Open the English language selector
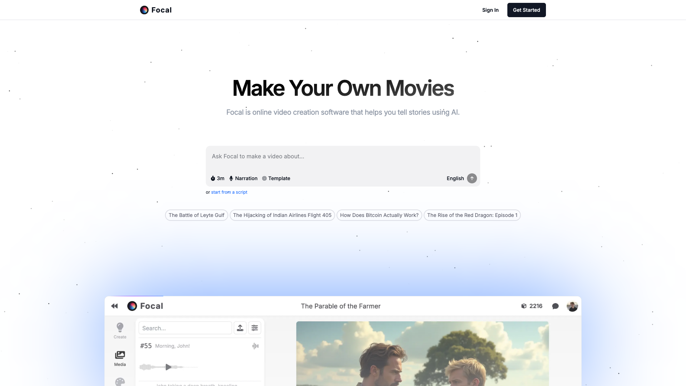This screenshot has height=386, width=686. click(x=455, y=178)
